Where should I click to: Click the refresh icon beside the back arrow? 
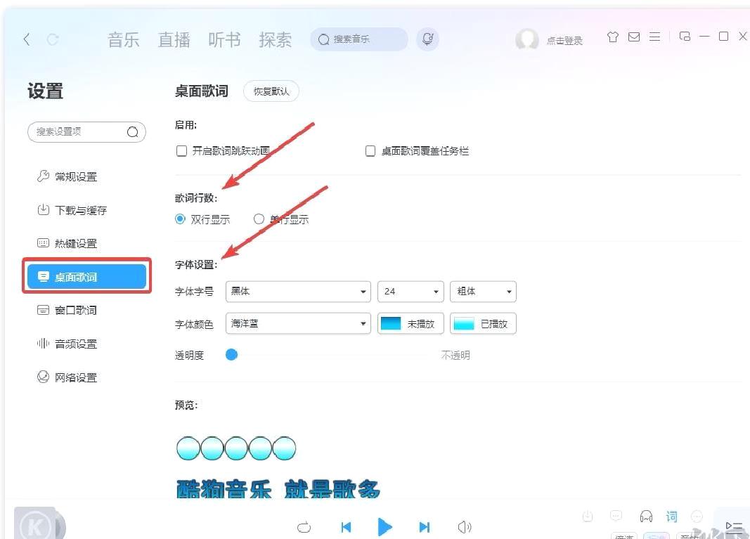(x=53, y=39)
